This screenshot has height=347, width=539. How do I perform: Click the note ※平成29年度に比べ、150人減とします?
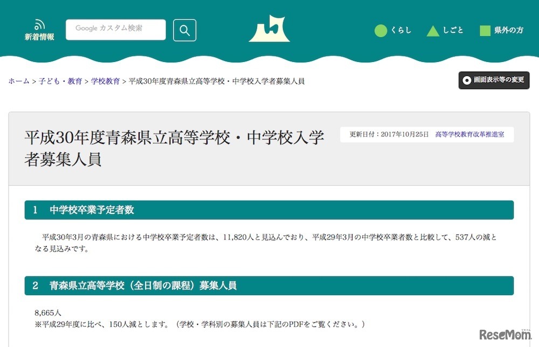pos(102,324)
